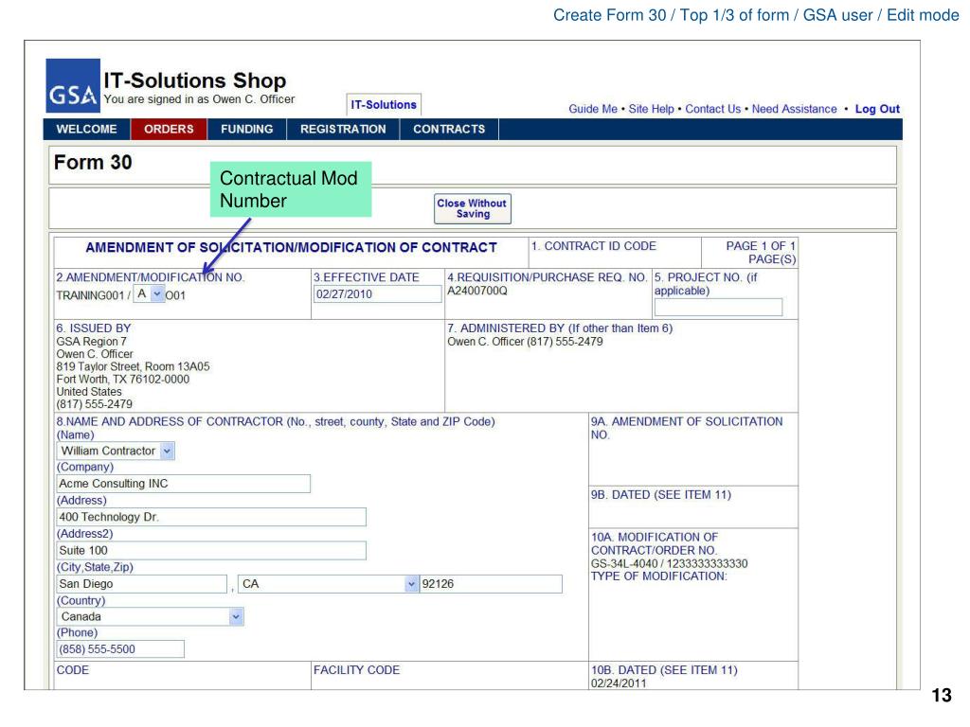Click the Effective Date input field
Viewport: 970px width, 727px height.
[377, 294]
